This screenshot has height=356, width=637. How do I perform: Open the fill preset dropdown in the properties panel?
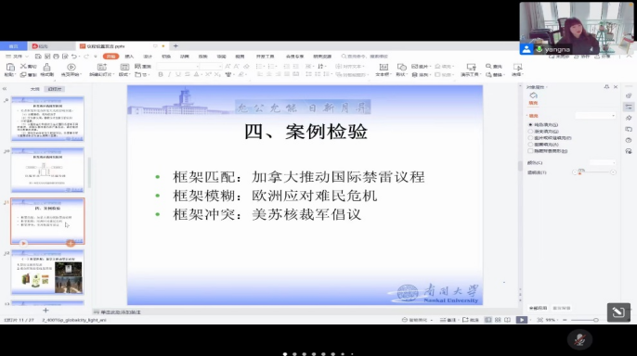pyautogui.click(x=595, y=116)
